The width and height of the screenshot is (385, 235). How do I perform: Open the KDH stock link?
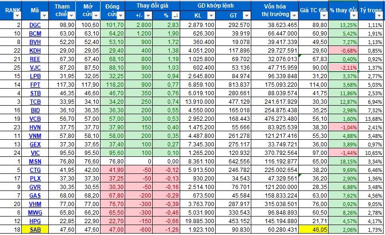click(x=35, y=51)
